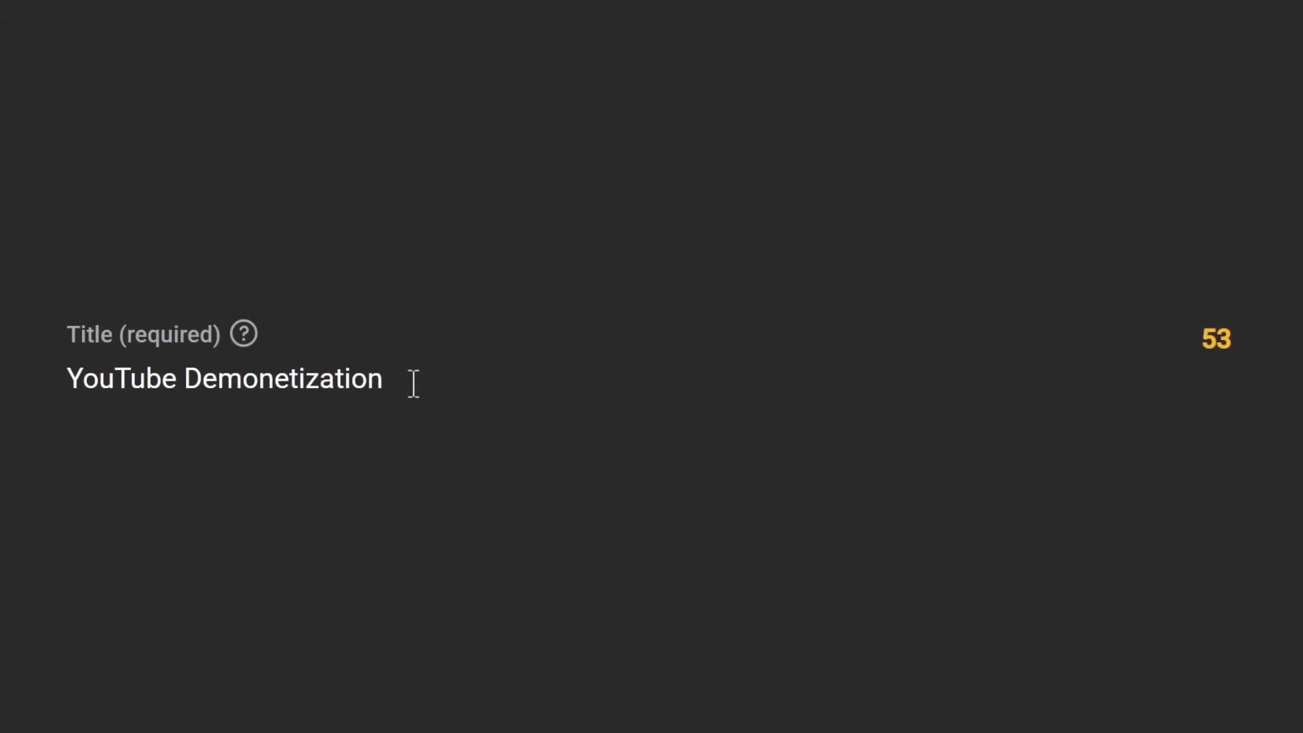Select the Title (required) label

click(143, 334)
